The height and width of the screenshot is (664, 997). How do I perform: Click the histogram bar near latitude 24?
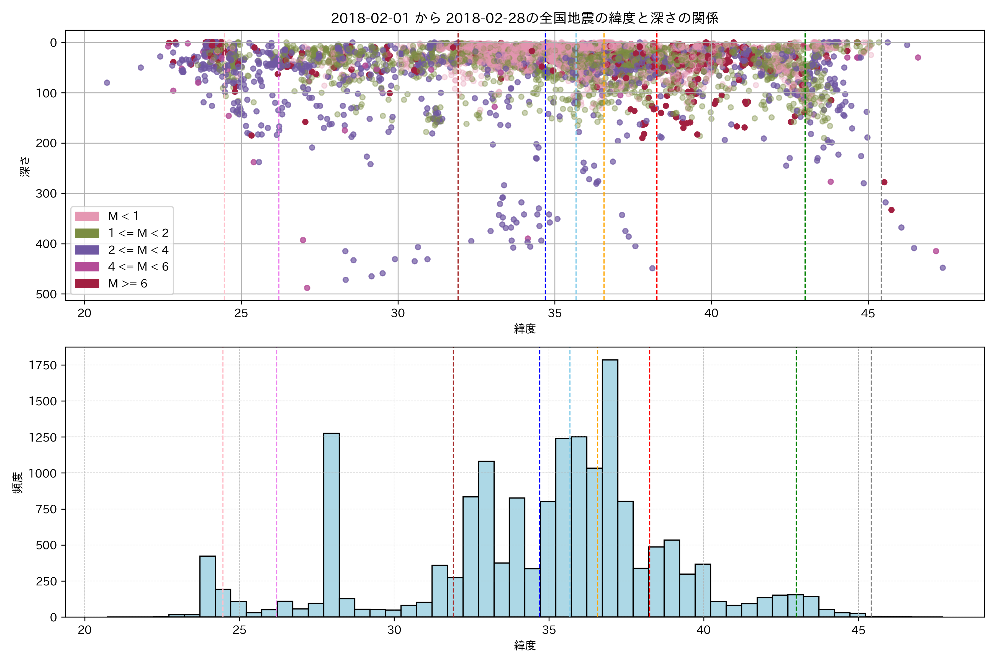tap(207, 587)
